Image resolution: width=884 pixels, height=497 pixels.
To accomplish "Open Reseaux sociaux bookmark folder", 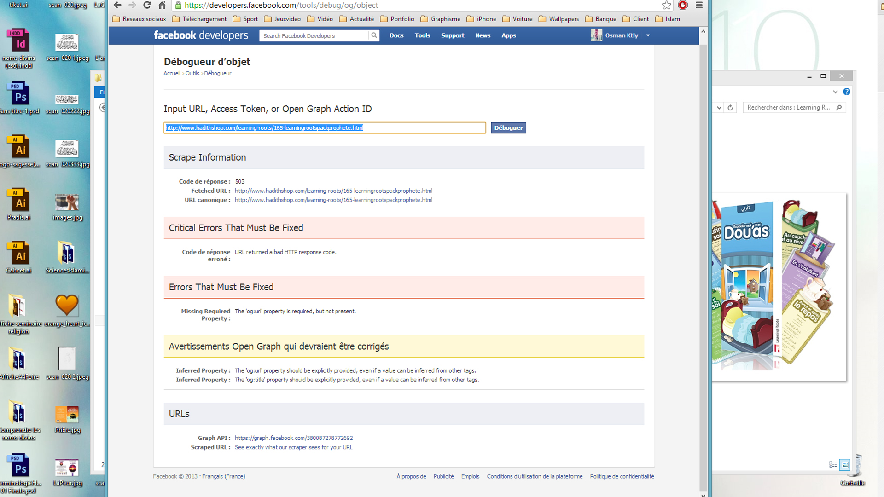I will click(139, 19).
